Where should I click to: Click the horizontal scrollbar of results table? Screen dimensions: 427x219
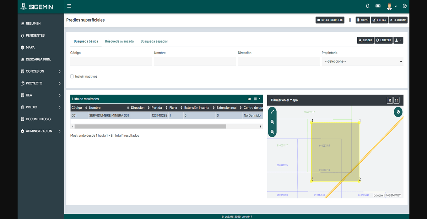click(150, 127)
